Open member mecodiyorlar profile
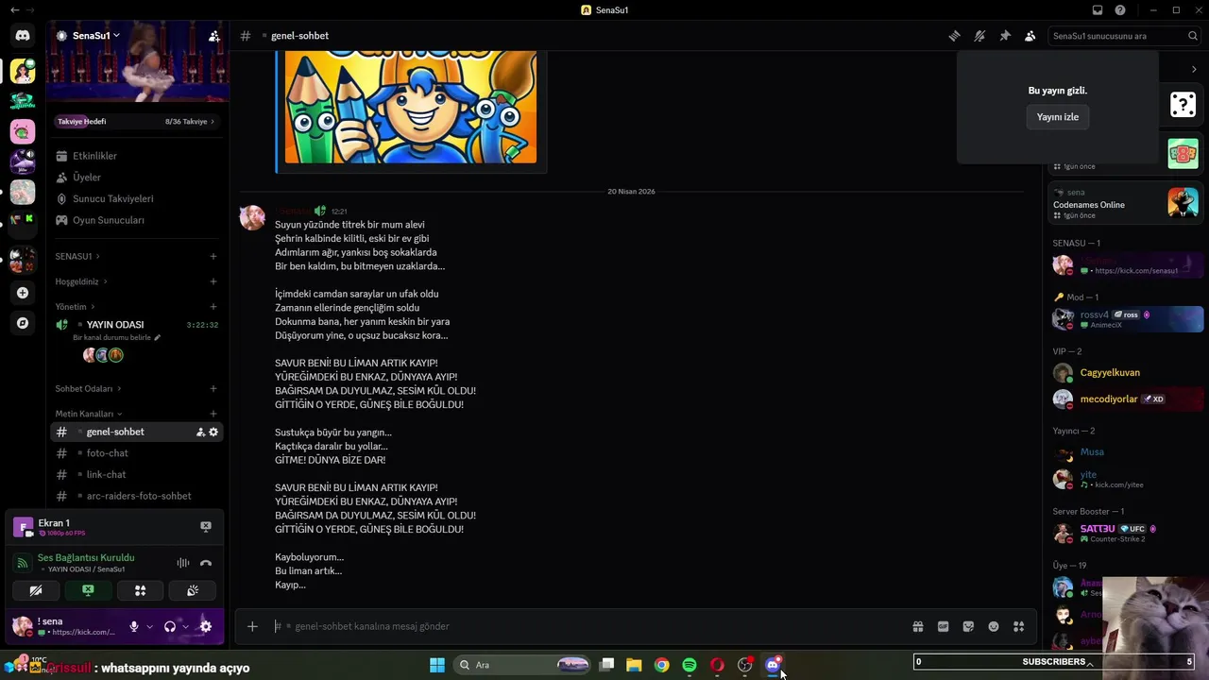This screenshot has height=680, width=1209. [x=1126, y=399]
